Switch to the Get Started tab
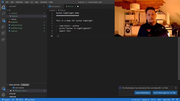Image resolution: width=180 pixels, height=101 pixels. pos(56,6)
